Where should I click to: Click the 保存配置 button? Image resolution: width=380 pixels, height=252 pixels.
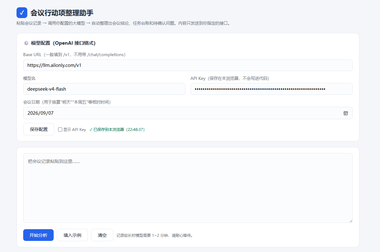39,129
